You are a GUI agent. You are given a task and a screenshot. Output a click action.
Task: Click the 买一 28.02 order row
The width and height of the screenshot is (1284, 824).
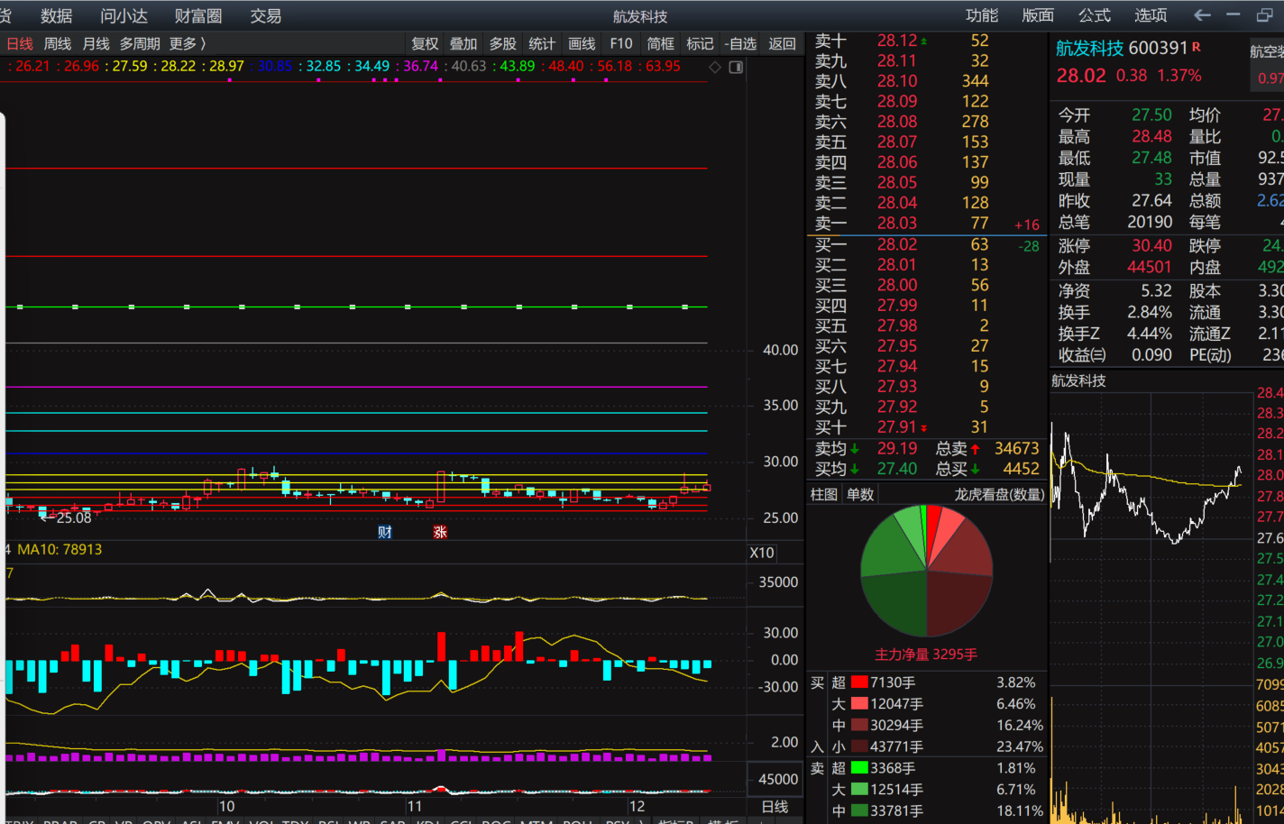pyautogui.click(x=927, y=245)
